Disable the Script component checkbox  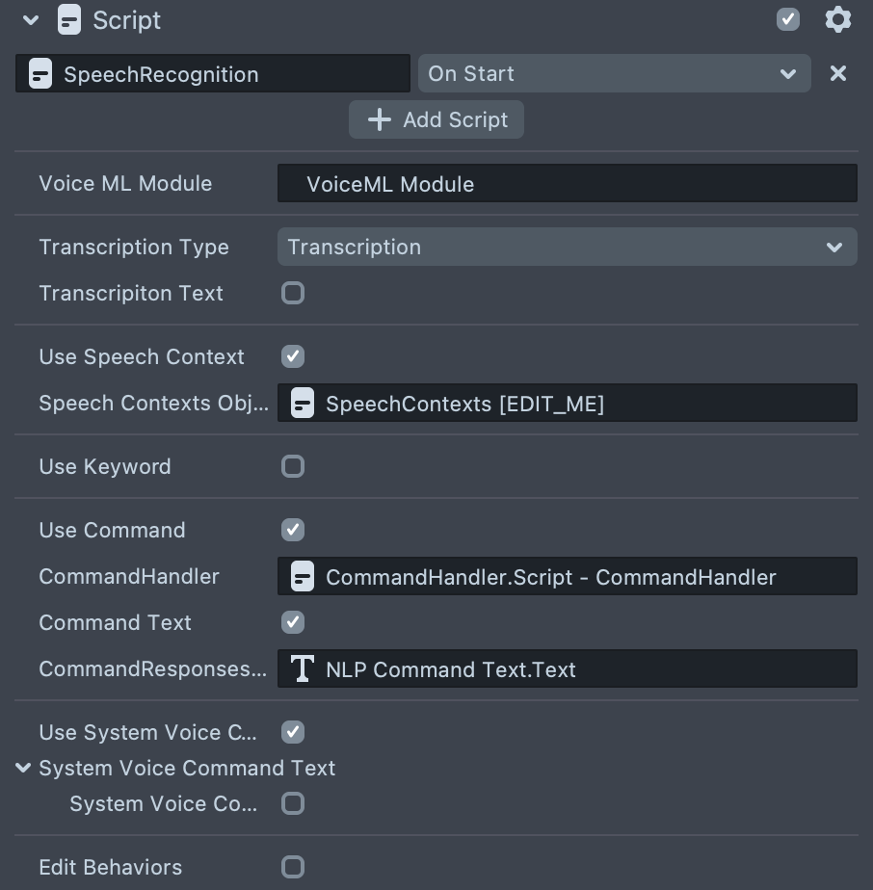(788, 19)
